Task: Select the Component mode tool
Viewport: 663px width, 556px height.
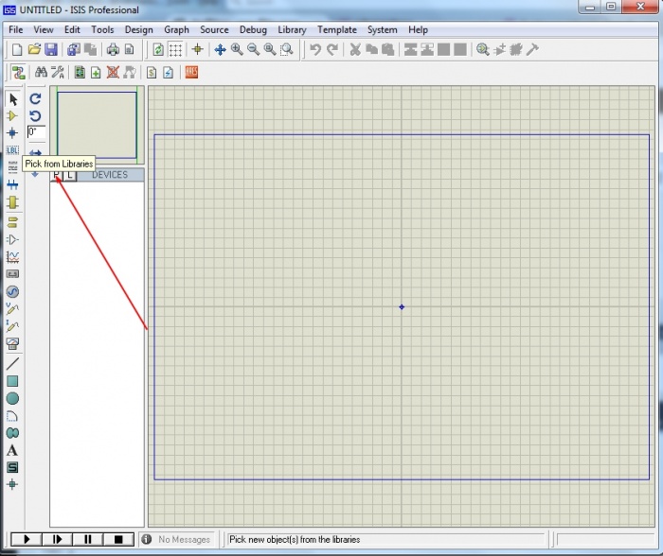Action: tap(12, 116)
